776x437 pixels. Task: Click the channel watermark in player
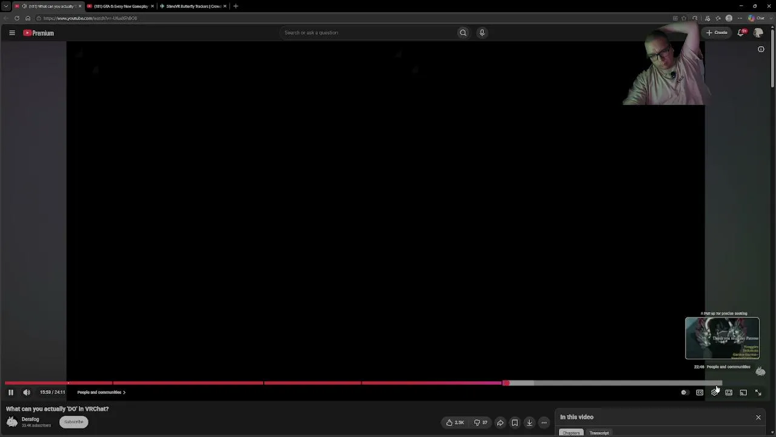coord(760,371)
